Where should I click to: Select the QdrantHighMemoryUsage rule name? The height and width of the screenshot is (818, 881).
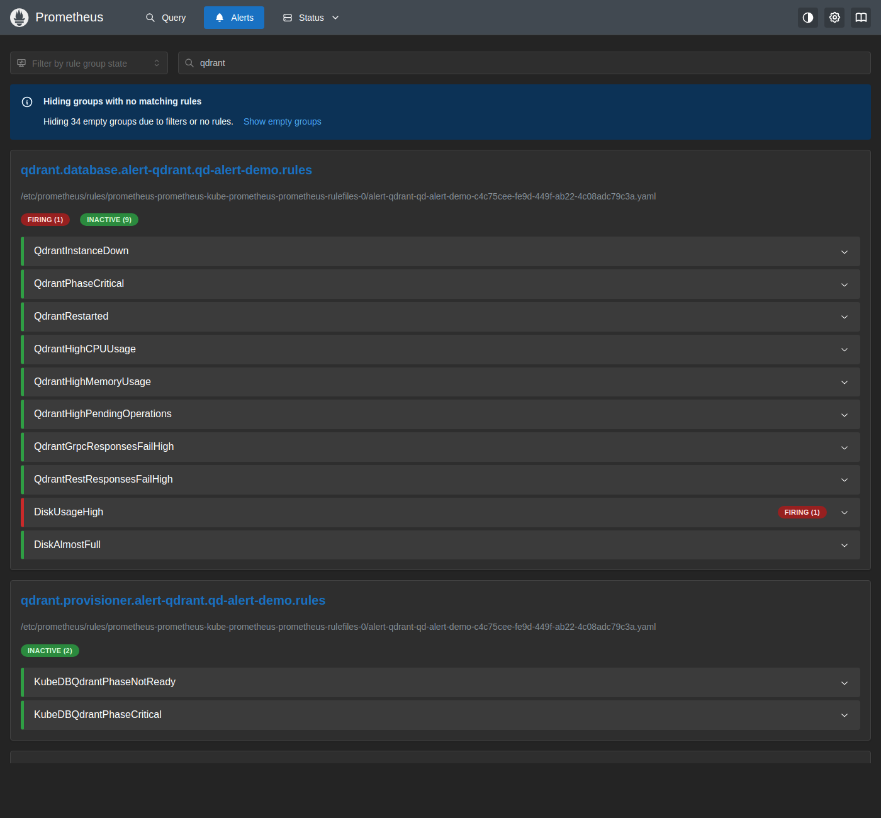coord(93,382)
